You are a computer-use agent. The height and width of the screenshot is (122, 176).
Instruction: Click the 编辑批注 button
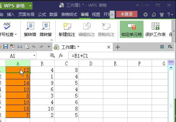[x=87, y=29]
